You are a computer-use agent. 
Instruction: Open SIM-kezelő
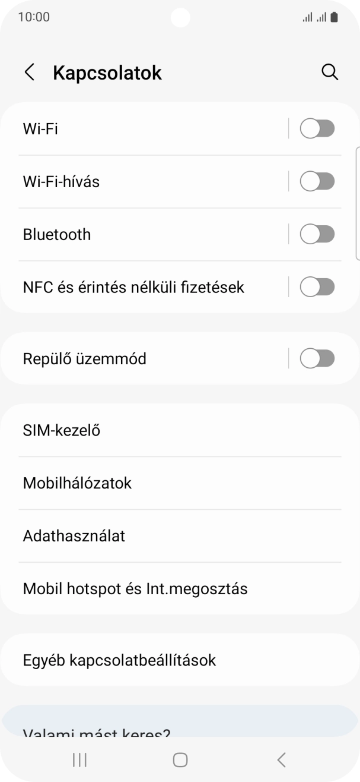[x=119, y=430]
